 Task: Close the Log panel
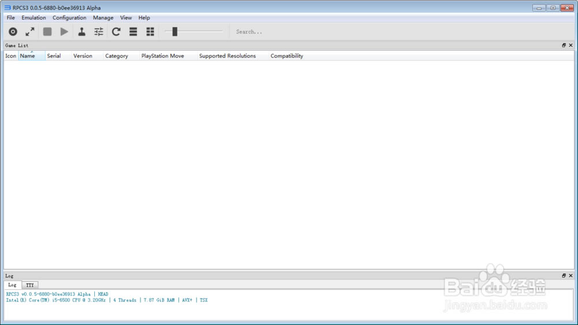570,276
